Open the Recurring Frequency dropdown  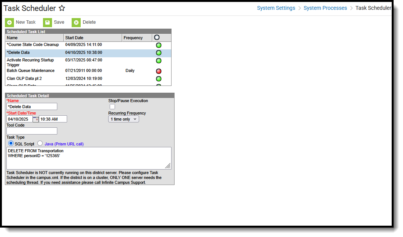pos(124,119)
